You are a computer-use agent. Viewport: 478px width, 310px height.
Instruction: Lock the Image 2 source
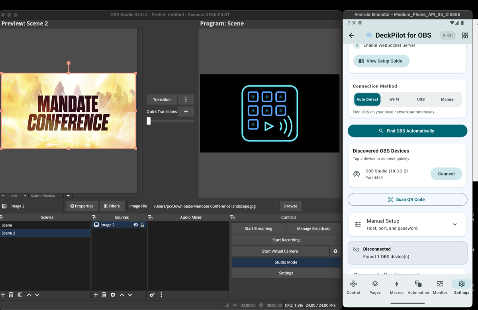142,224
